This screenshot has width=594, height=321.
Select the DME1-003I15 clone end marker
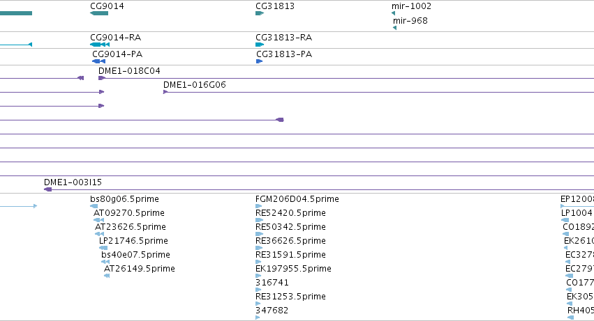click(47, 189)
